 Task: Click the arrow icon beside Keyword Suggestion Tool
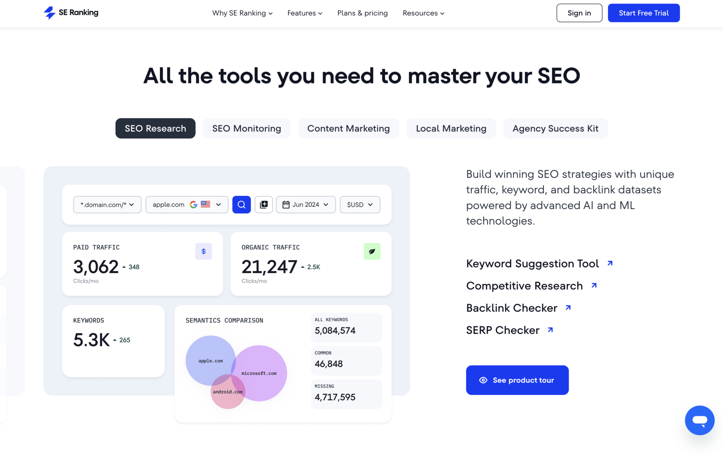[x=610, y=263]
